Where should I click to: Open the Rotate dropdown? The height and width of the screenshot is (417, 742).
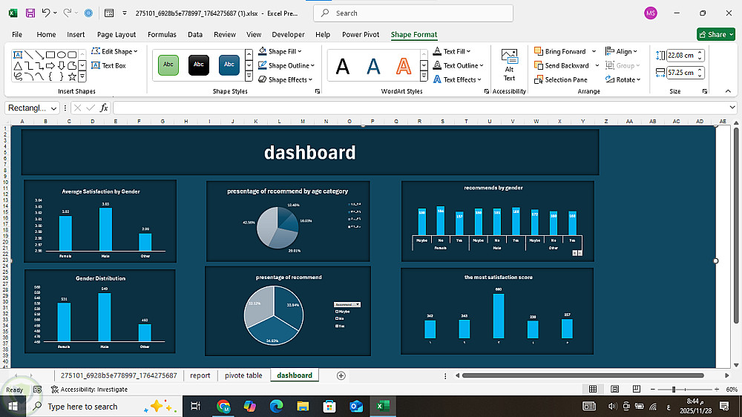[623, 79]
